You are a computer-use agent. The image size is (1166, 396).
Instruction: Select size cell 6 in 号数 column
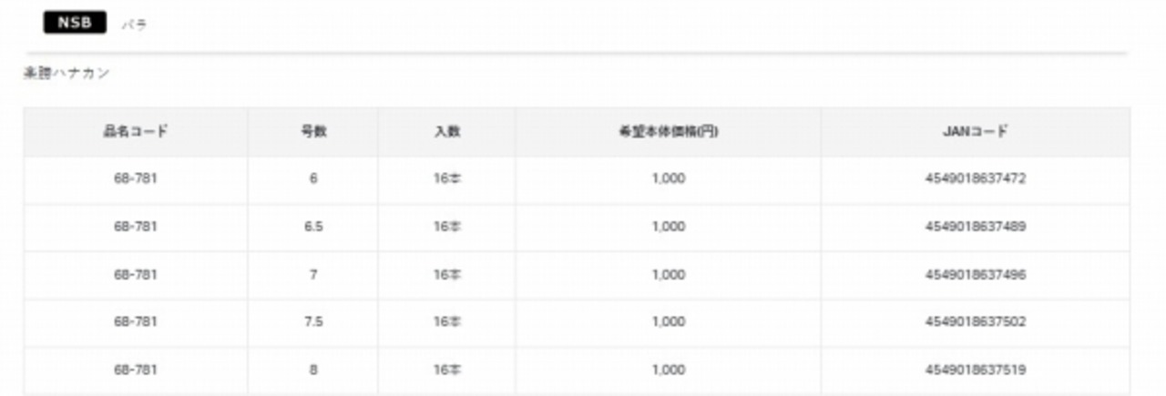pyautogui.click(x=313, y=178)
